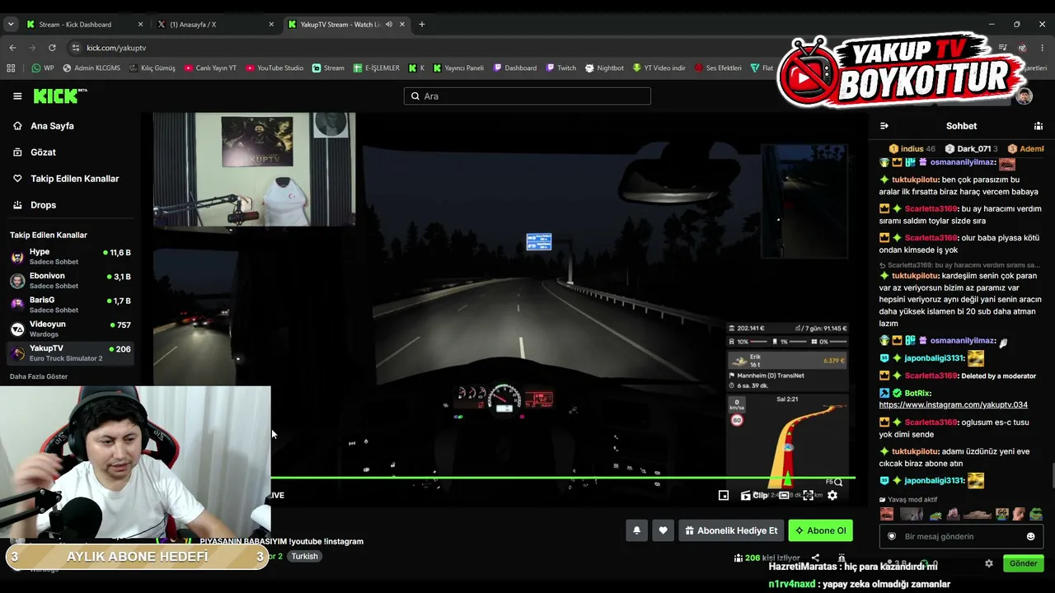Screen dimensions: 1055x593
Task: Open the chat user list icon
Action: click(1039, 126)
